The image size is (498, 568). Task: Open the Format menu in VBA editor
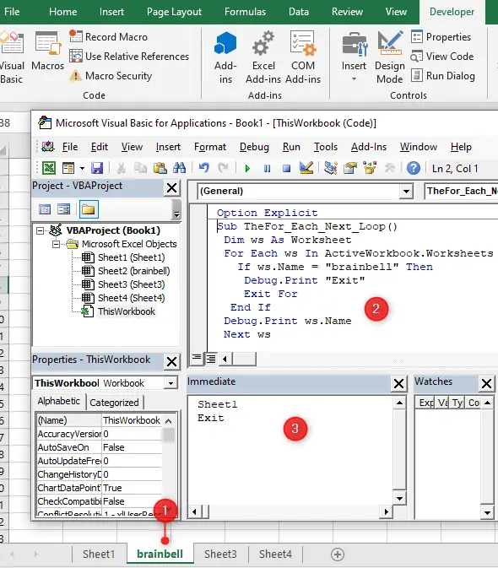pos(210,147)
